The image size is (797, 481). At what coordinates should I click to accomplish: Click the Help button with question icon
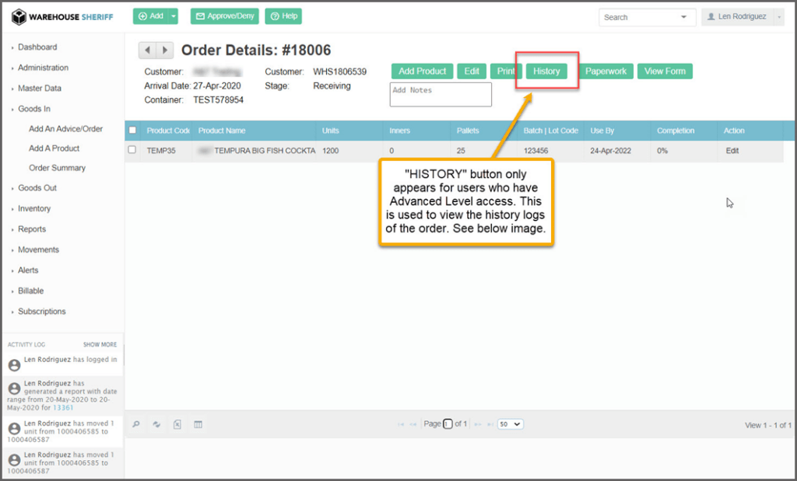(x=283, y=16)
